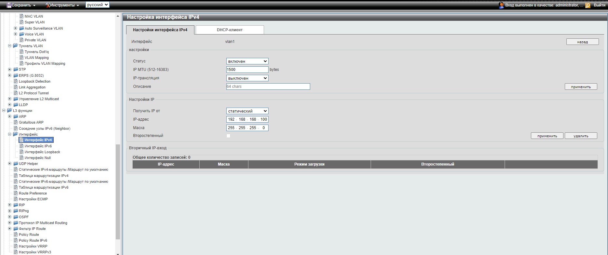Open the IP-трансляция dropdown
608x255 pixels.
(x=247, y=78)
